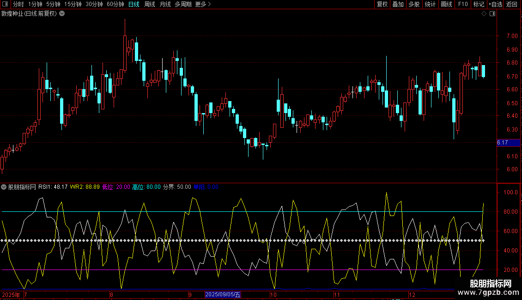Image resolution: width=522 pixels, height=300 pixels.
Task: Click the 2025/09/05 date marker on timeline
Action: tap(223, 294)
